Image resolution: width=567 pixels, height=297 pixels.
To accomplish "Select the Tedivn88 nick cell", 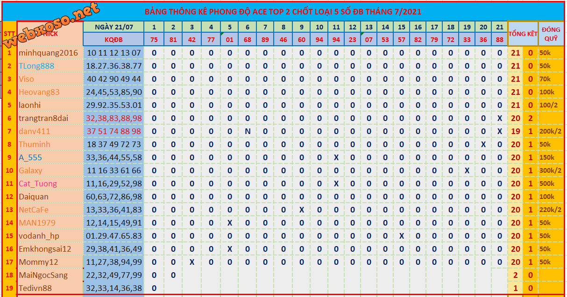I will click(50, 288).
